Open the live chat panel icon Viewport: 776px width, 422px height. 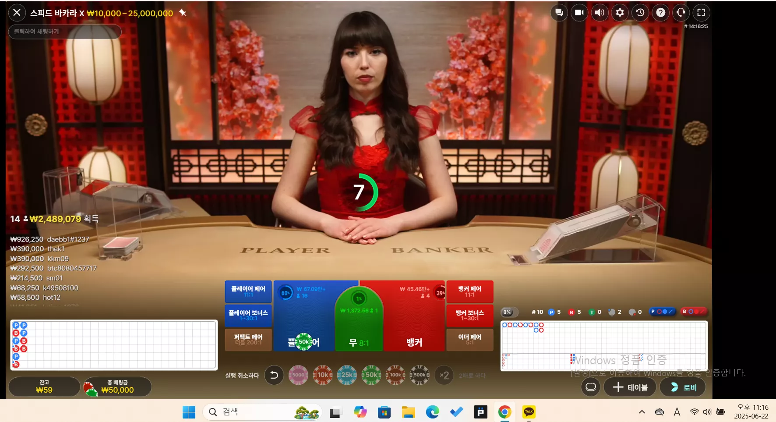pos(559,13)
